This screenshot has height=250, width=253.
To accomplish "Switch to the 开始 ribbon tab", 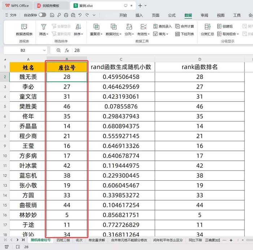I will tap(123, 15).
